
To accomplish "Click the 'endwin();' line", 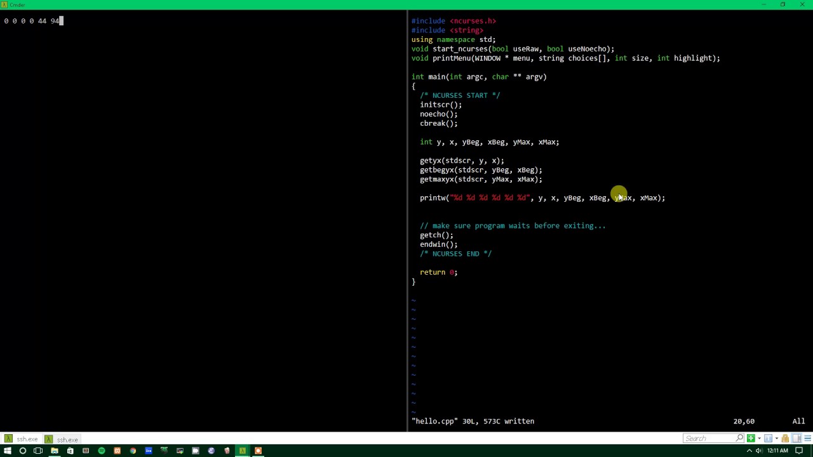I will coord(439,244).
